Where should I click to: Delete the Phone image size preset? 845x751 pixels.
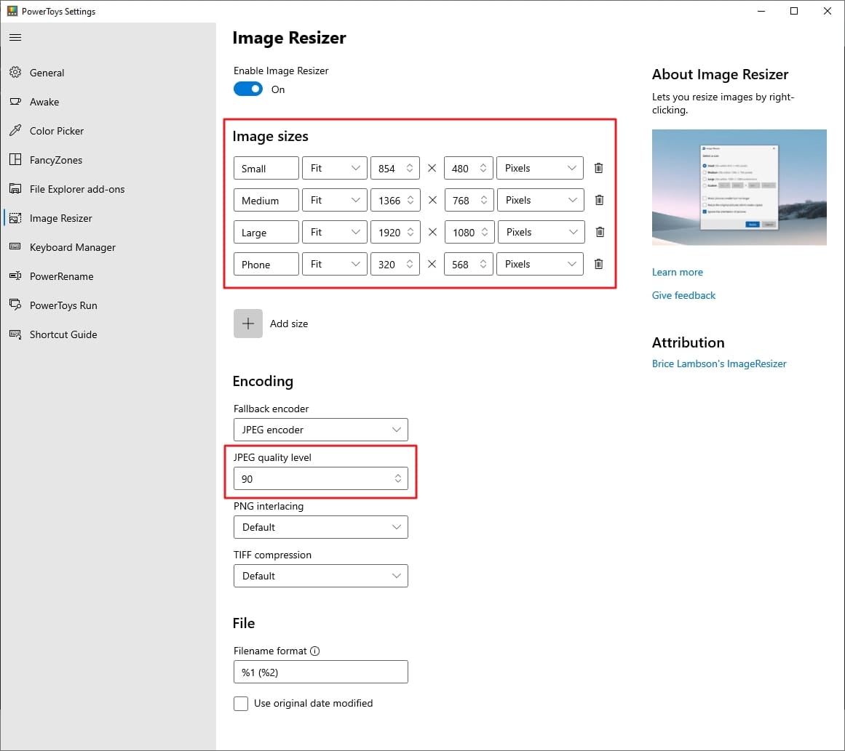coord(598,264)
